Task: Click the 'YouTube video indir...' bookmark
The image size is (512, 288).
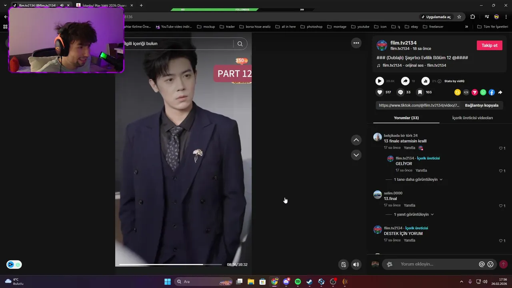Action: [174, 27]
